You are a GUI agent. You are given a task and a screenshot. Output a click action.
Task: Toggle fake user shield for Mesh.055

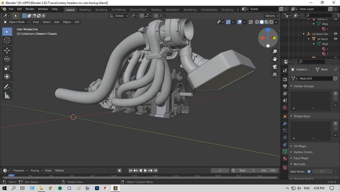[x=335, y=78]
